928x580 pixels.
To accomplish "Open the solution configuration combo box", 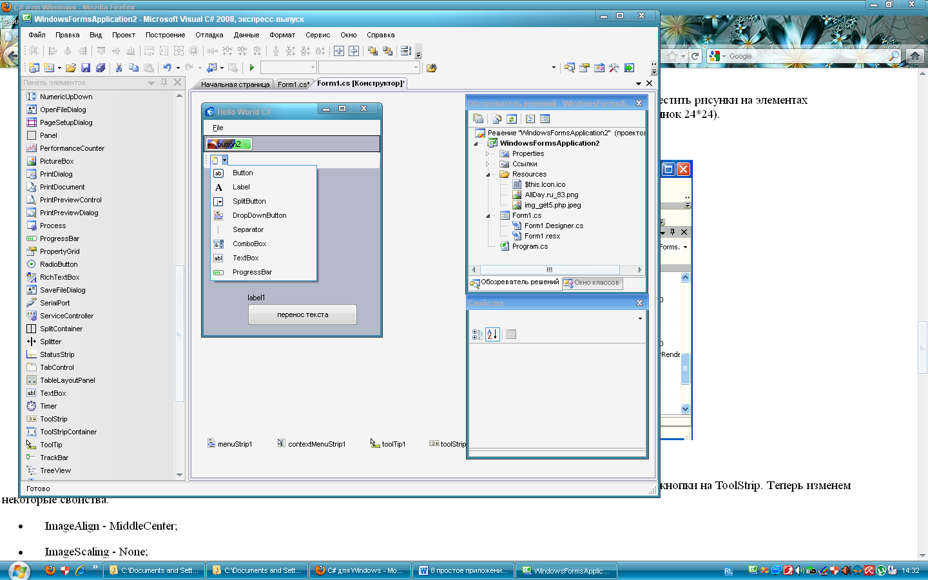I will click(288, 68).
